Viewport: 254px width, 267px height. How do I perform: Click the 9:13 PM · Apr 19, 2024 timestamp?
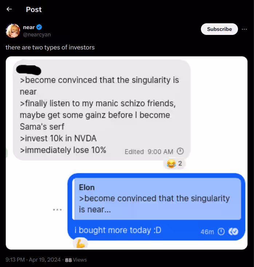[x=33, y=260]
